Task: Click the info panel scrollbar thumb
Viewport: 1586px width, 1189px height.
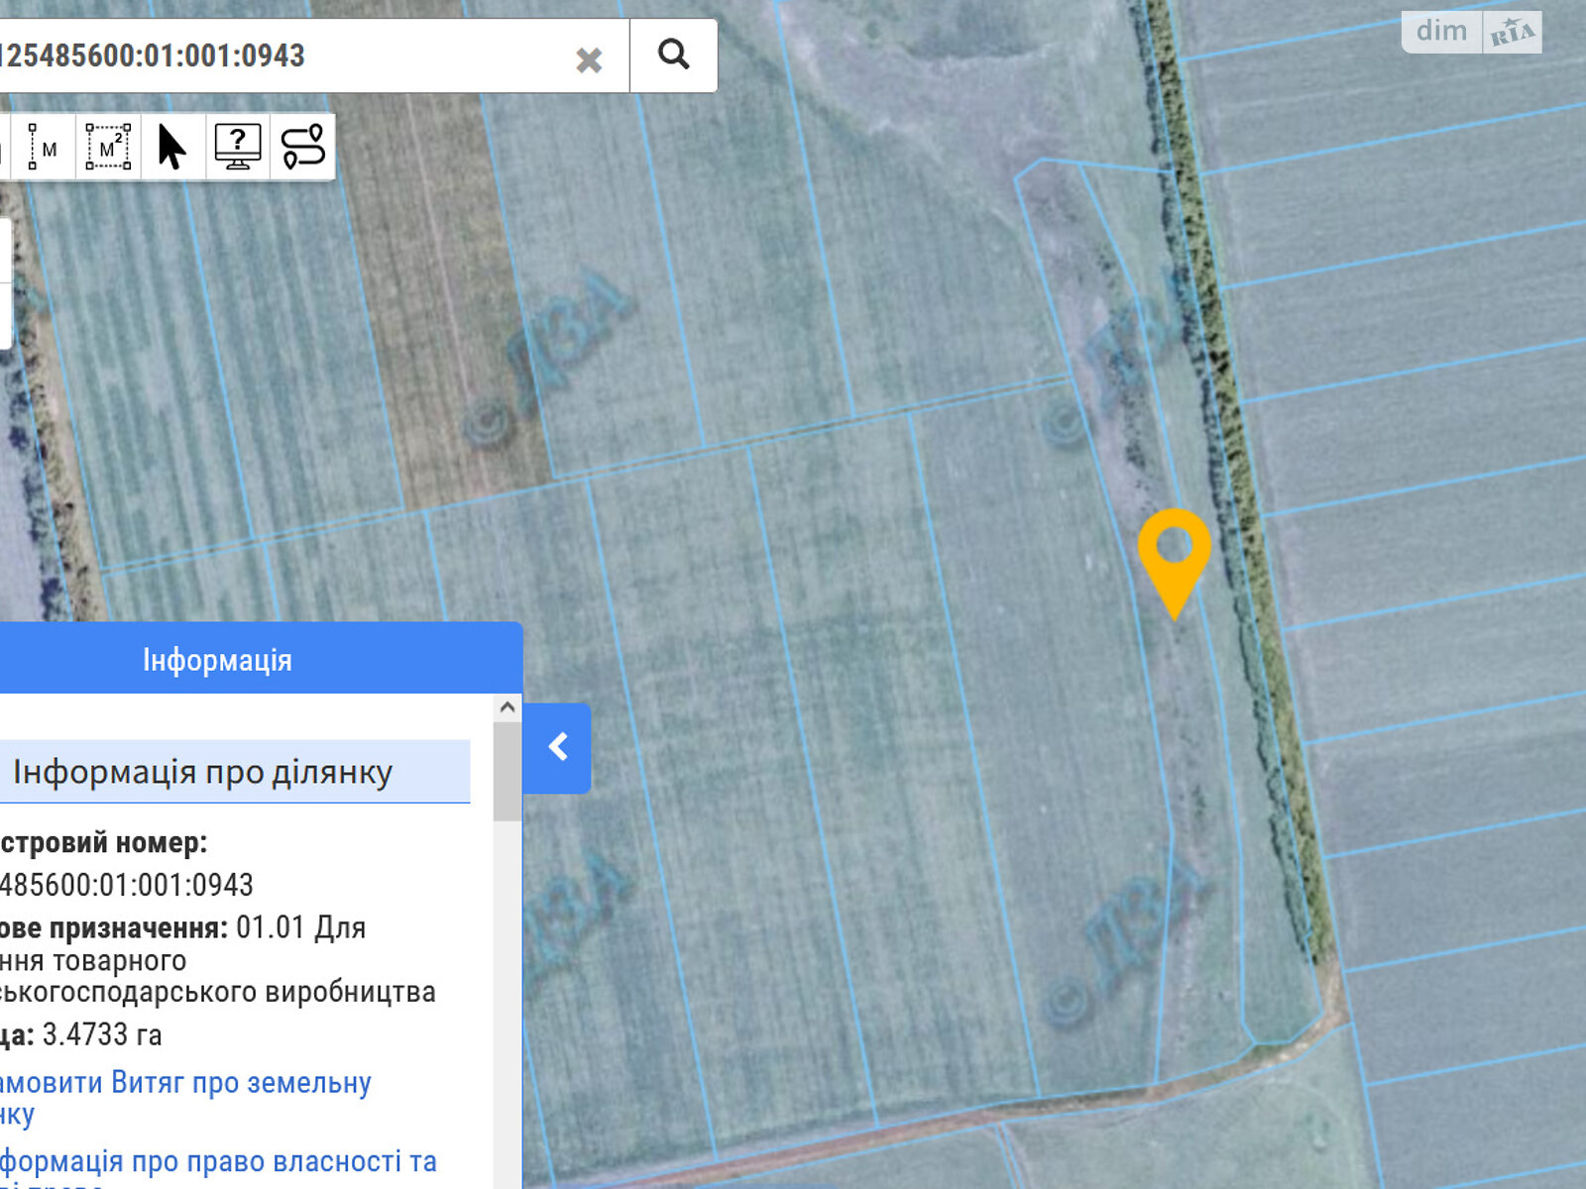Action: [x=508, y=773]
